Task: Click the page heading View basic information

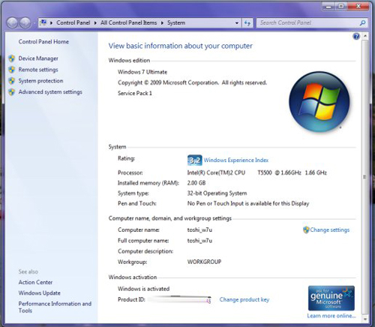Action: 180,46
